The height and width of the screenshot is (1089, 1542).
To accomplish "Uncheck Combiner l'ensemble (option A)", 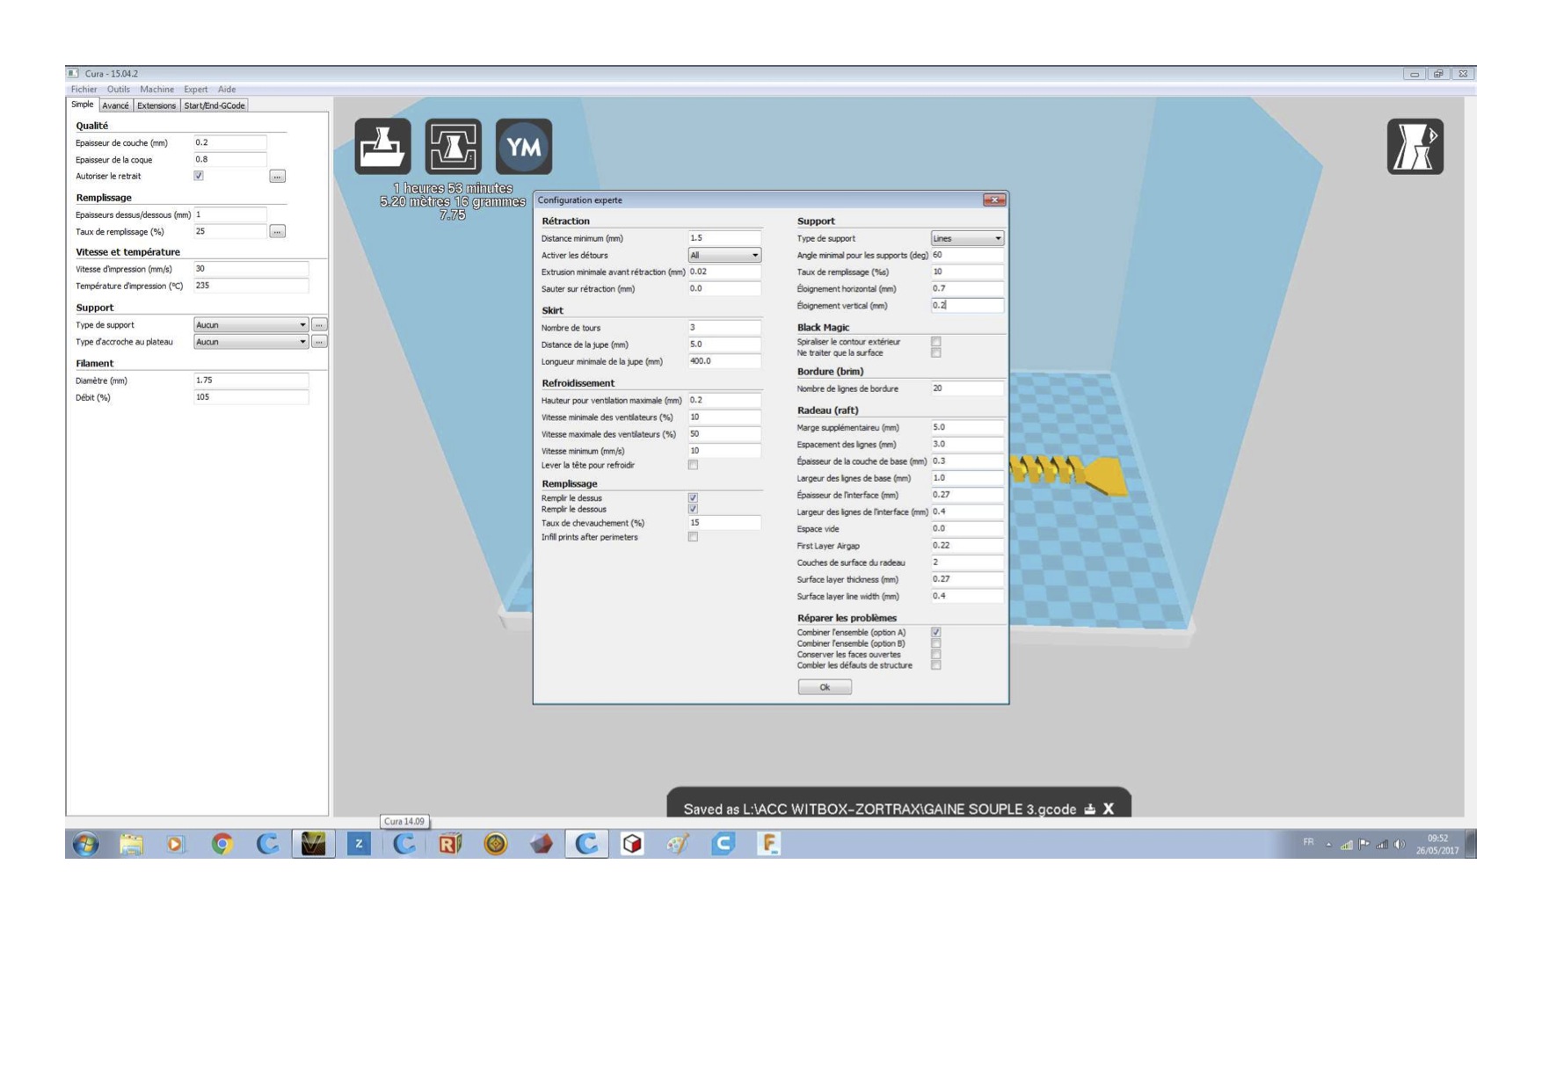I will (936, 632).
